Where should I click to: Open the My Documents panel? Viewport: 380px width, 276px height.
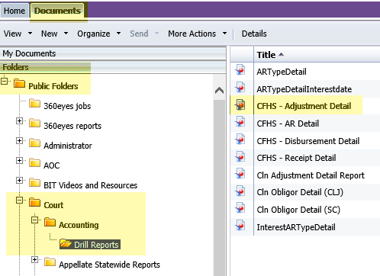point(113,53)
